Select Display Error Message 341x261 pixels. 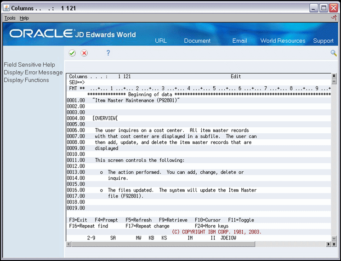click(33, 73)
